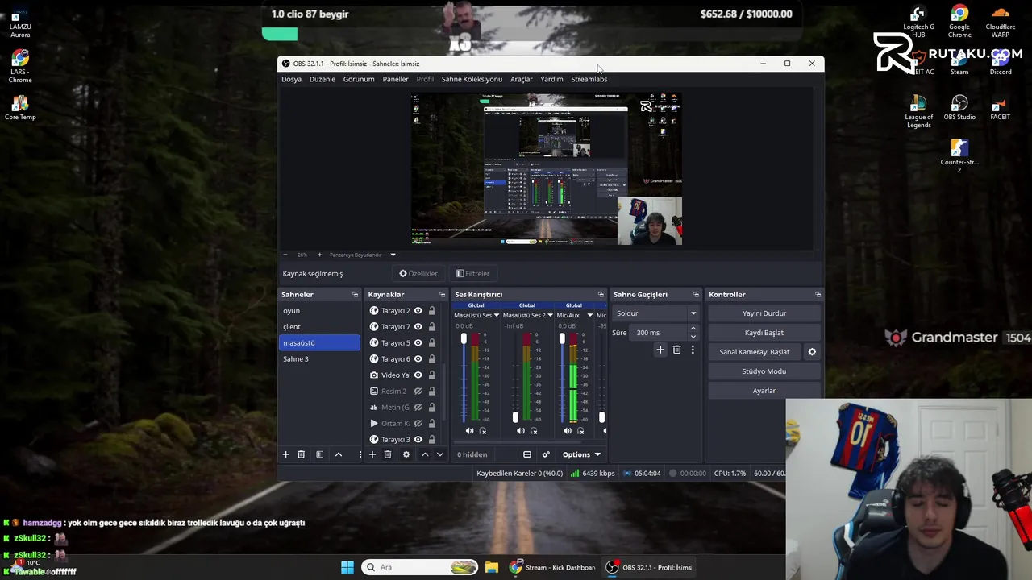Lock the Tarayıcı 2 source

(x=432, y=311)
